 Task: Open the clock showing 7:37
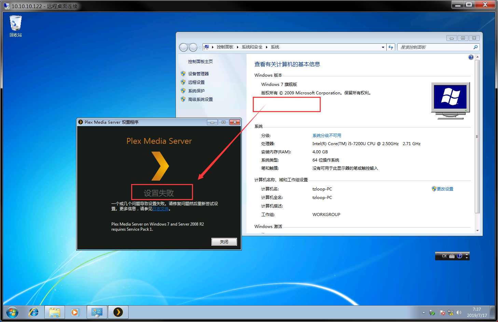tap(477, 312)
